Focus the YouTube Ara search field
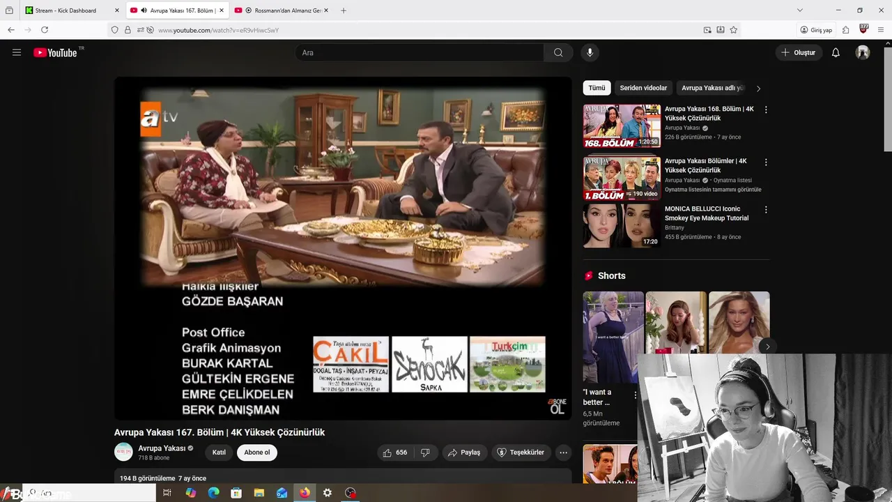The width and height of the screenshot is (892, 502). (420, 52)
